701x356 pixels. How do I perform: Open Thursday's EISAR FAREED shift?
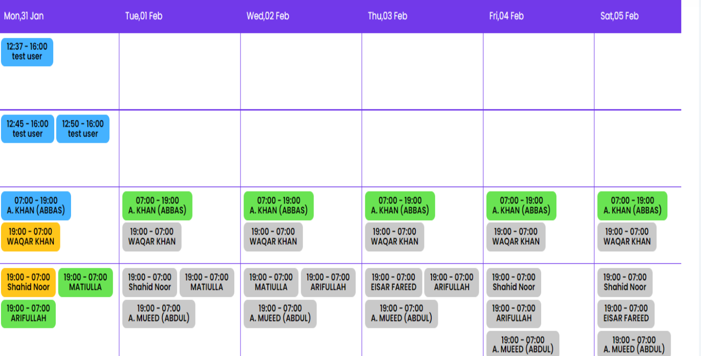(x=394, y=282)
